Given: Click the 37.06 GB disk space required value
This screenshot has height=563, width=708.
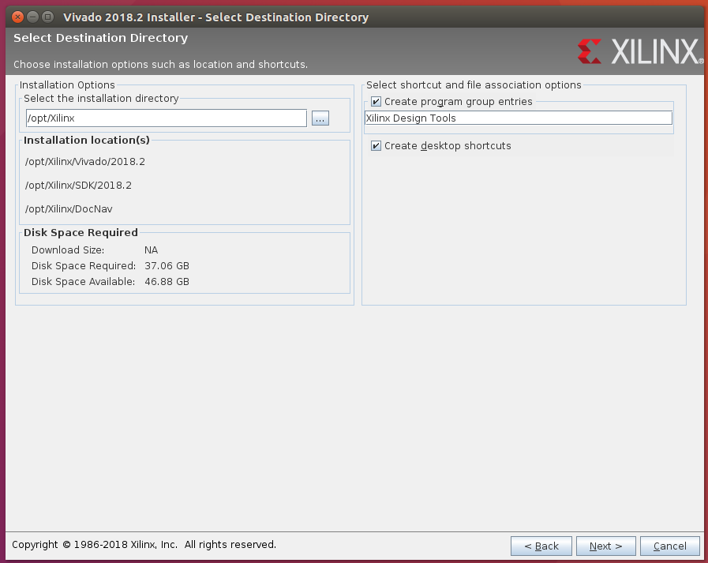Looking at the screenshot, I should pos(167,265).
